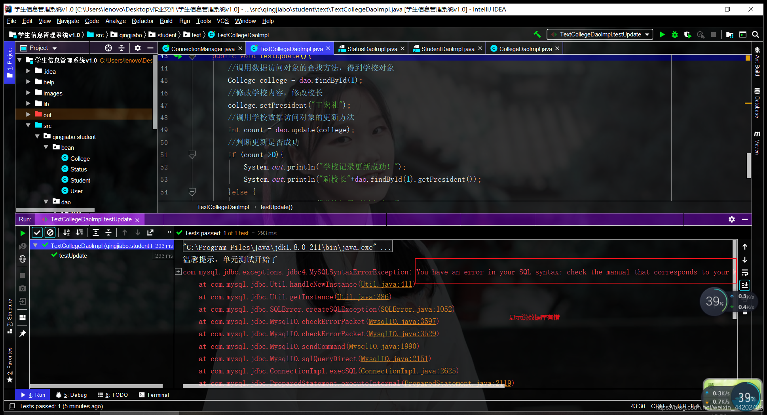The width and height of the screenshot is (767, 415).
Task: Open the VCS menu
Action: (222, 21)
